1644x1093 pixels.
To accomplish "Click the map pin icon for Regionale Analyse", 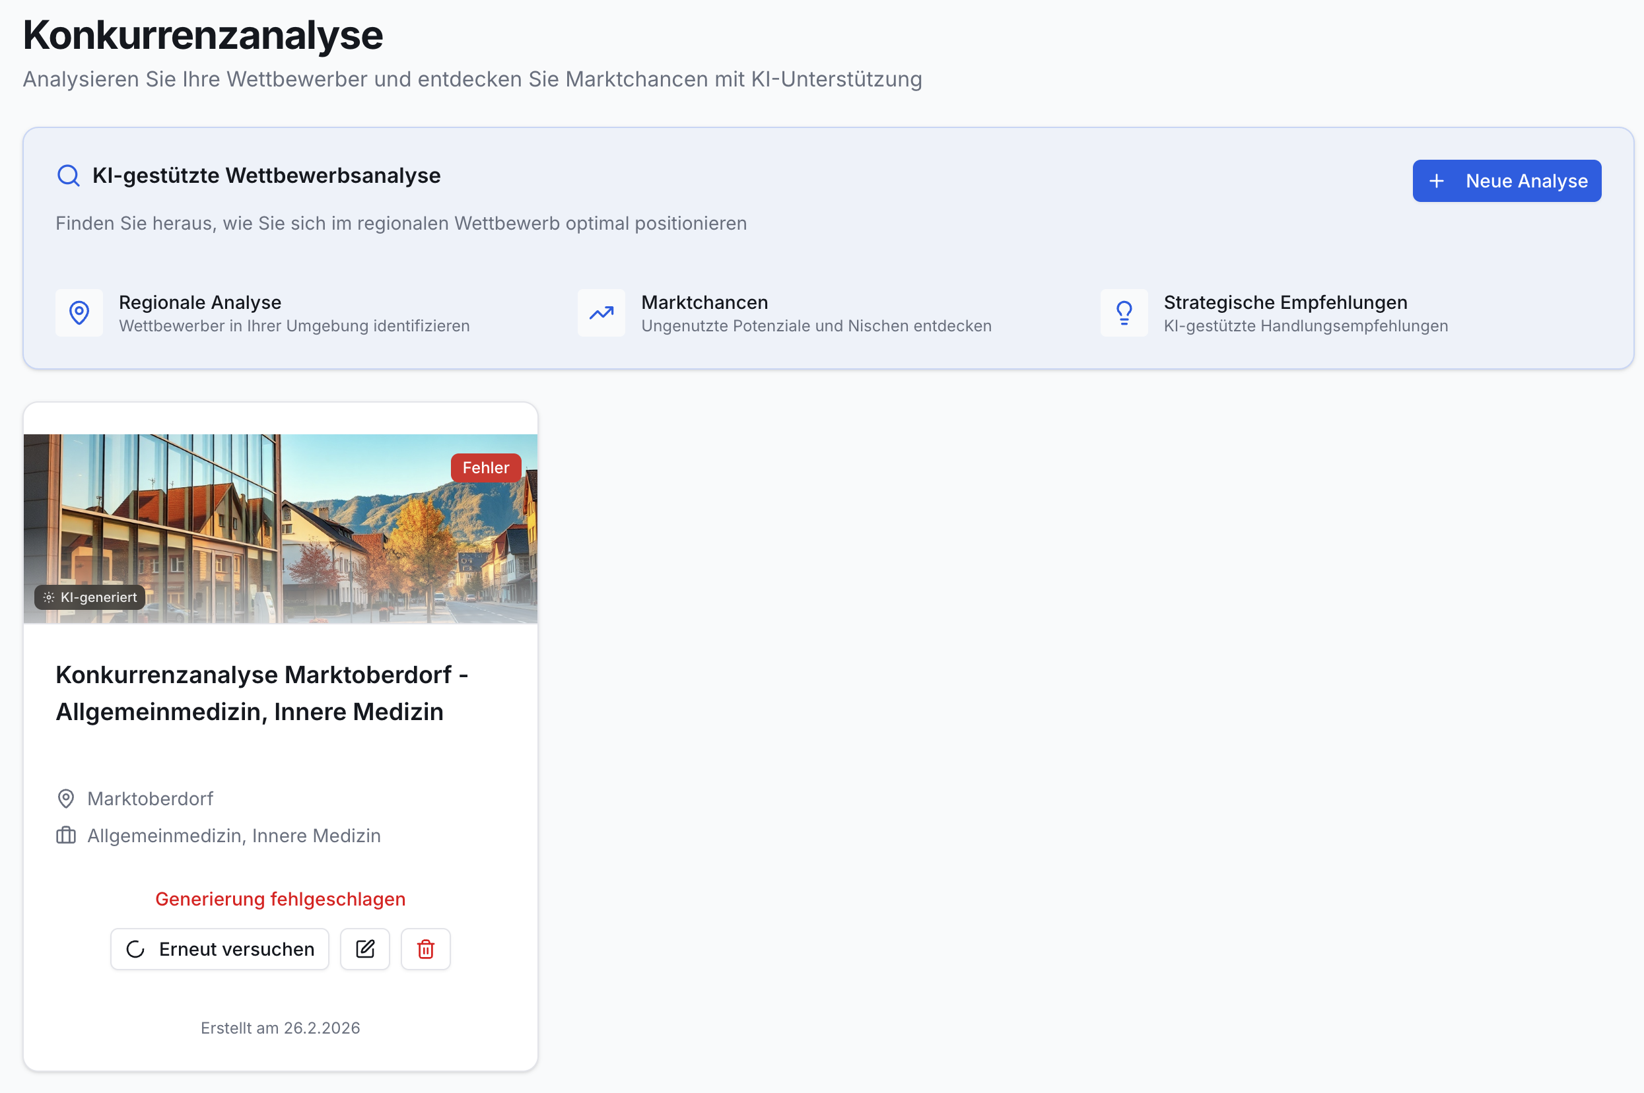I will pyautogui.click(x=79, y=313).
